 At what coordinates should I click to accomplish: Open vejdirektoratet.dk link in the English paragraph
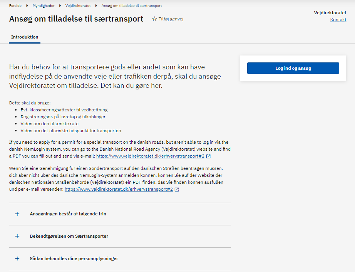[150, 156]
